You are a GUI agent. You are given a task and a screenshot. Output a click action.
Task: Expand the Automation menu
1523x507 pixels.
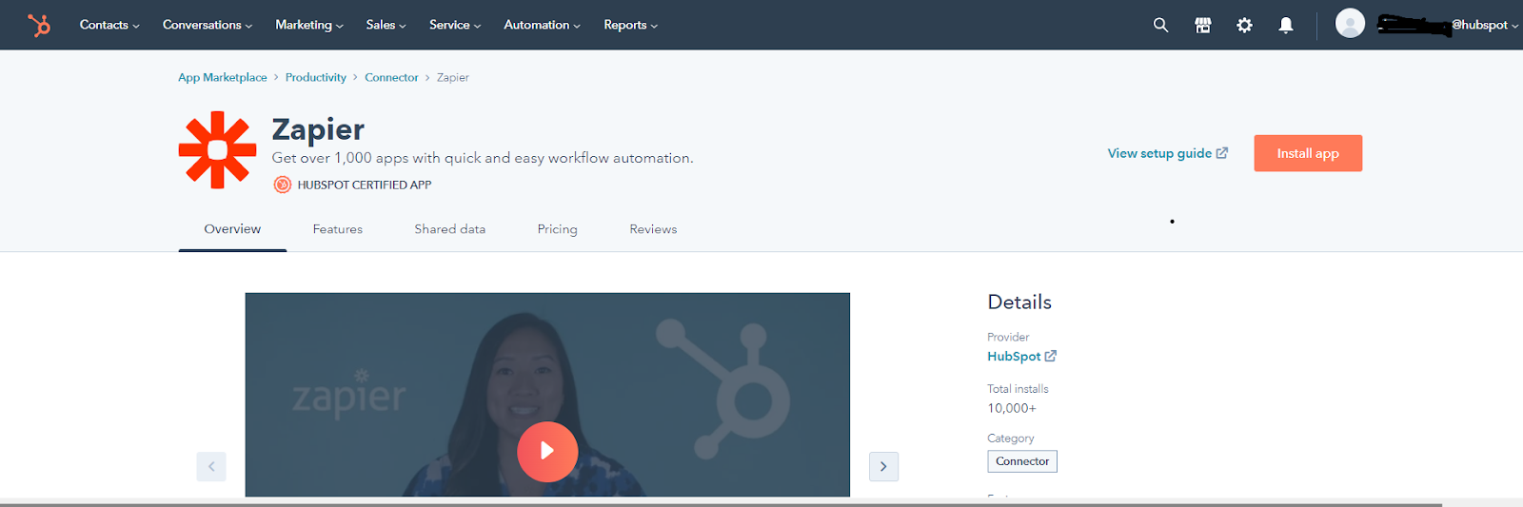coord(542,25)
